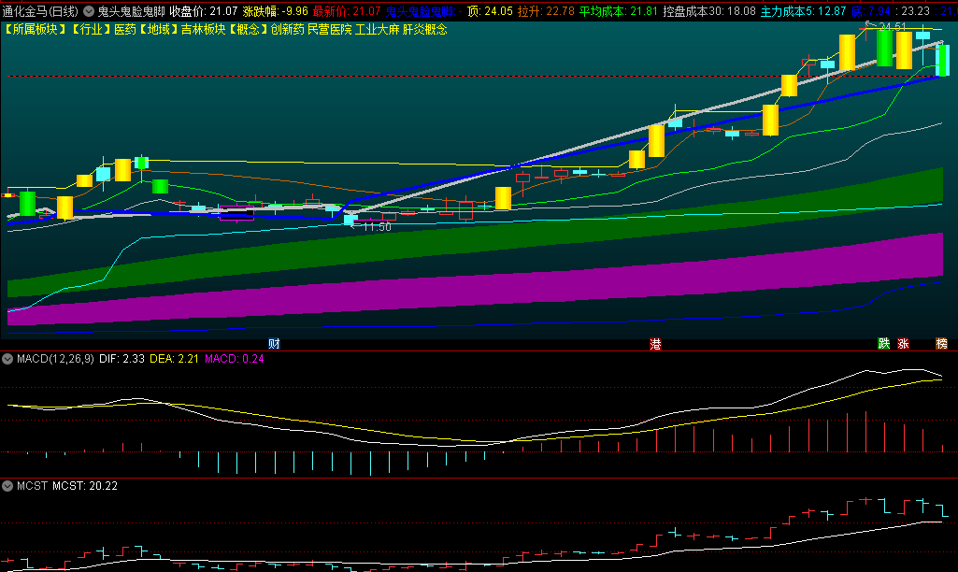Viewport: 958px width, 572px height.
Task: Click the 医药 industry tag
Action: [125, 29]
